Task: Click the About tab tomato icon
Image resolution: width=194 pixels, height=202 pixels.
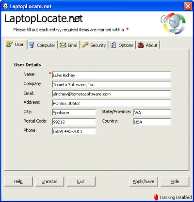Action: click(x=141, y=45)
